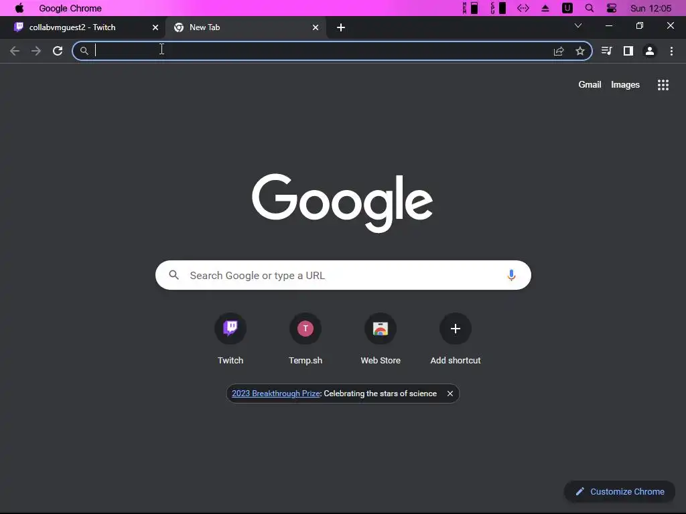This screenshot has width=686, height=514.
Task: Click the Search Google or type a URL box
Action: tap(343, 275)
